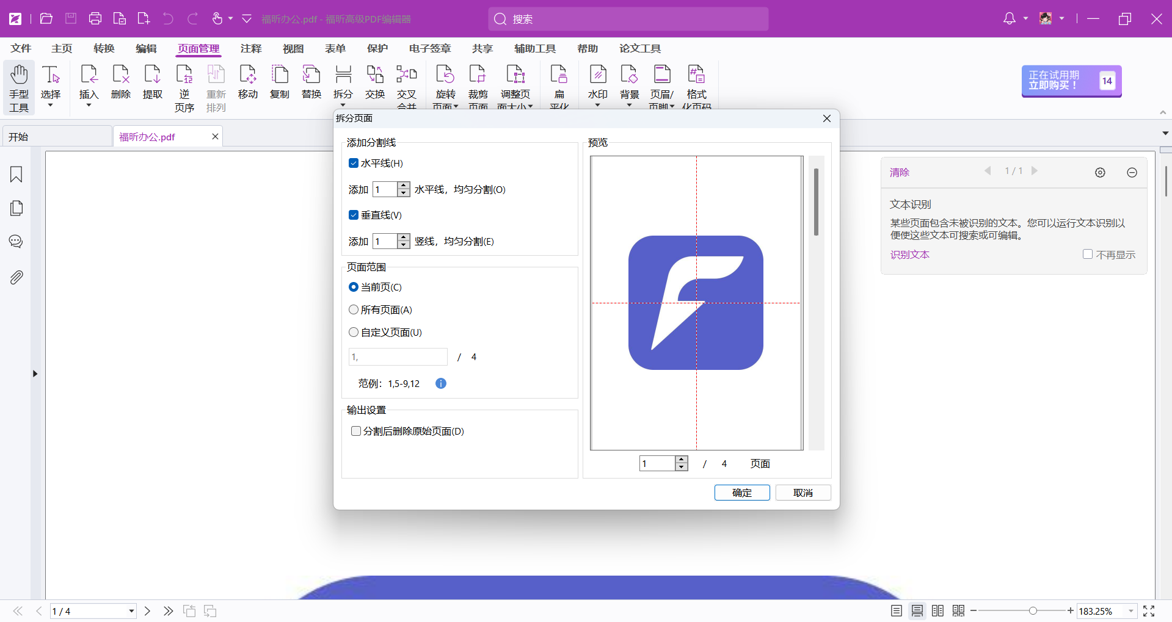Click the Print icon in title bar

[95, 19]
